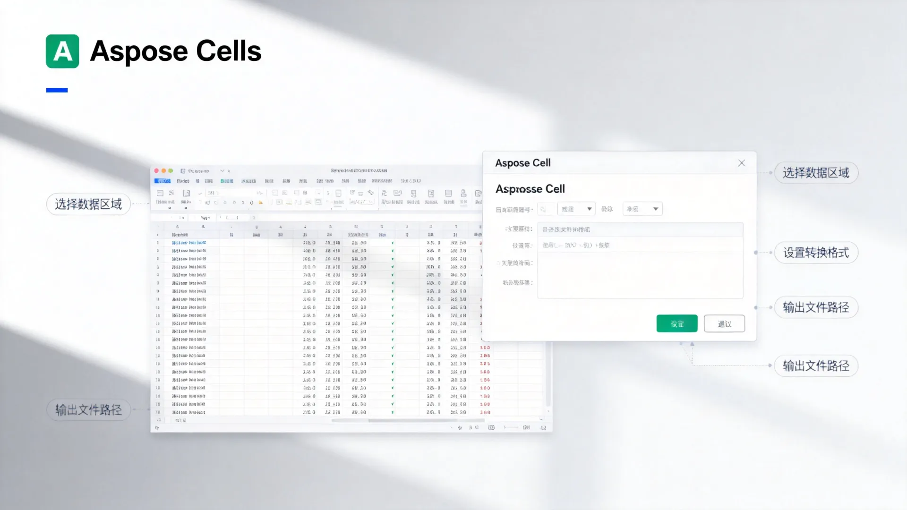This screenshot has width=907, height=510.
Task: Click the "设置转换格式" label pill
Action: click(x=816, y=253)
